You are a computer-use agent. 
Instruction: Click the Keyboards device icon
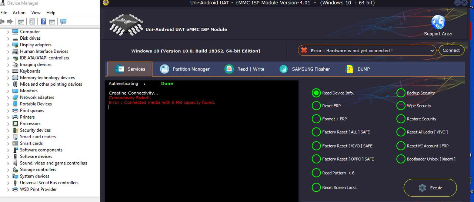click(15, 71)
